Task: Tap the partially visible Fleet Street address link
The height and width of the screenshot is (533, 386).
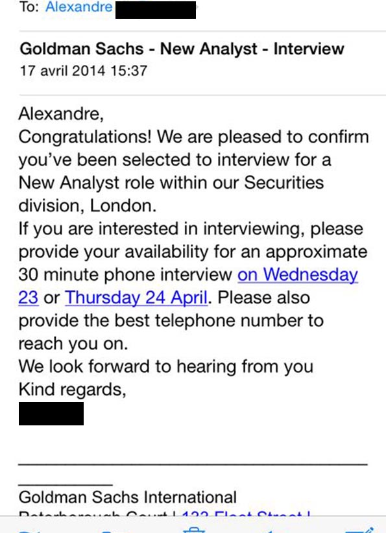Action: [245, 514]
